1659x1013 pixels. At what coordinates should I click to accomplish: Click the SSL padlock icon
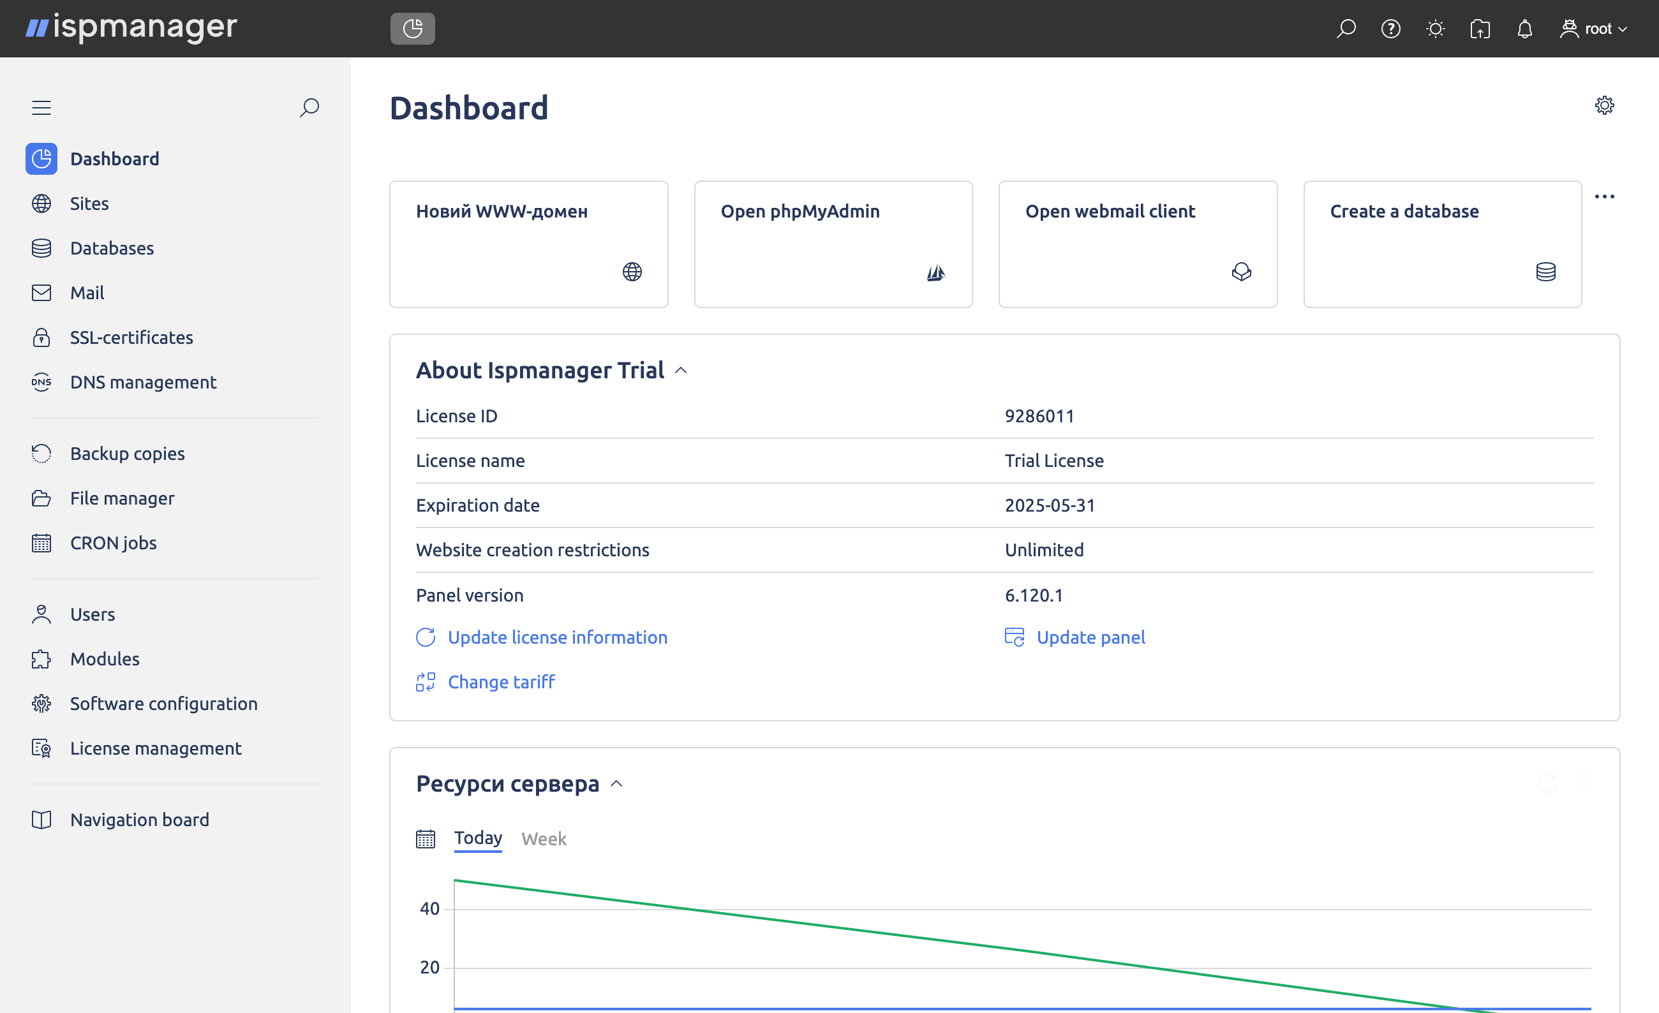tap(41, 337)
